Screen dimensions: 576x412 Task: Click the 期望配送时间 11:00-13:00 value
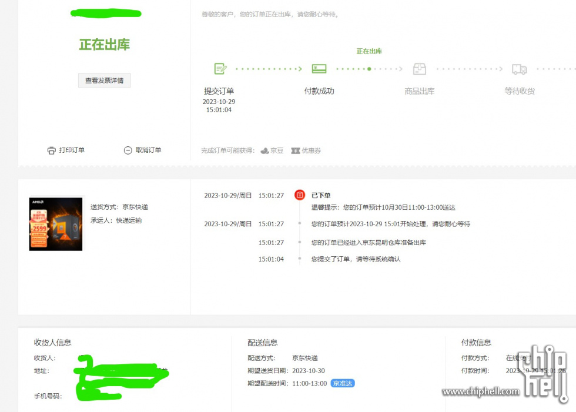click(309, 383)
